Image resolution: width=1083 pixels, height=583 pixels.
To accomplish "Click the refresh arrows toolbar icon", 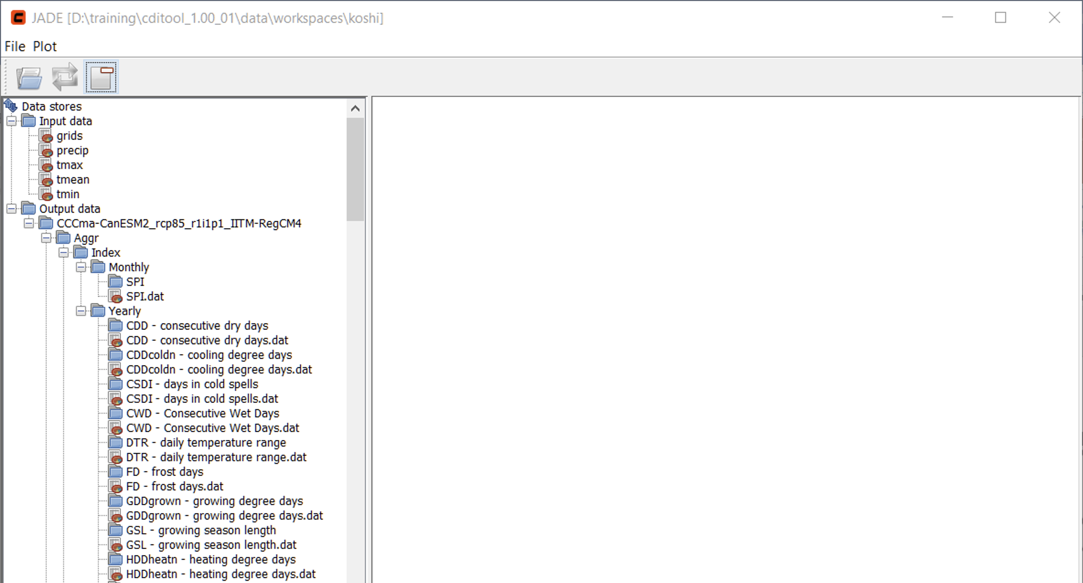I will (65, 77).
